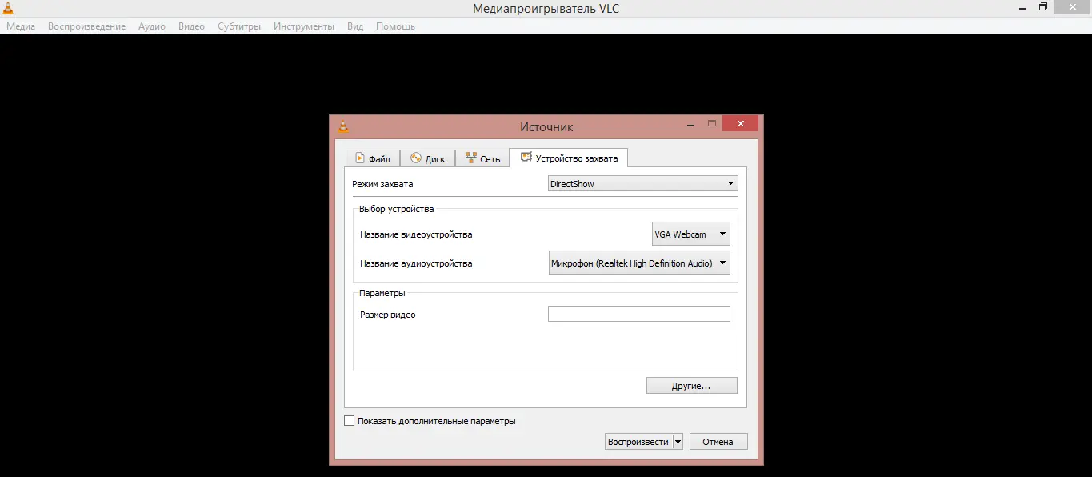The width and height of the screenshot is (1092, 477).
Task: Open the Воспроизведение menu
Action: [x=86, y=26]
